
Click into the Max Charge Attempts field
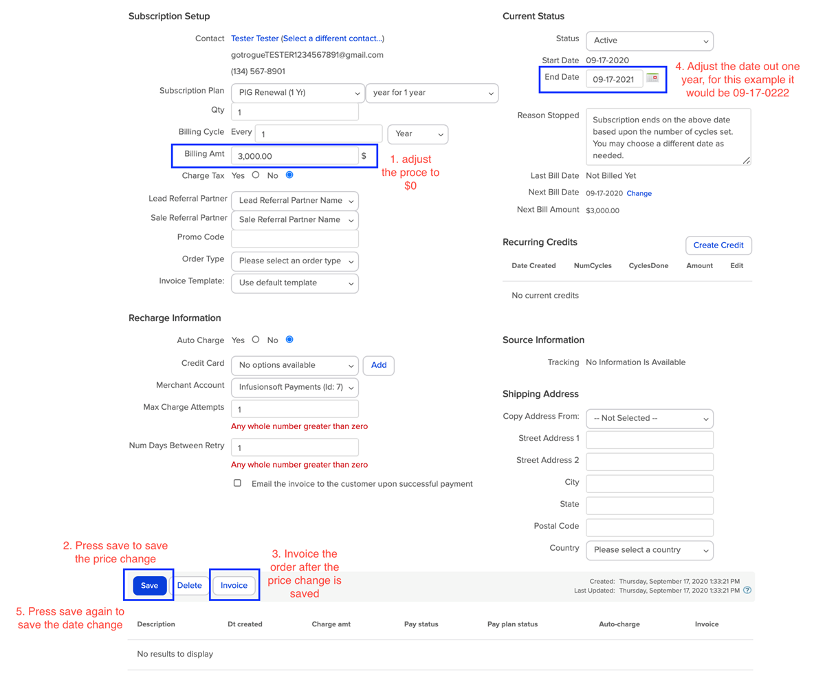pyautogui.click(x=295, y=409)
